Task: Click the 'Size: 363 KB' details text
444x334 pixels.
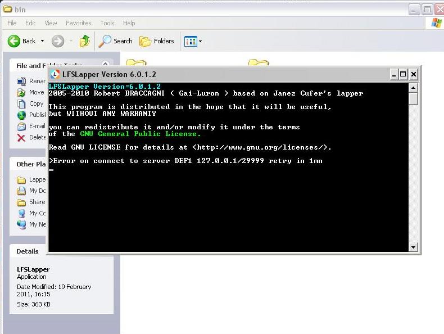Action: tap(34, 304)
